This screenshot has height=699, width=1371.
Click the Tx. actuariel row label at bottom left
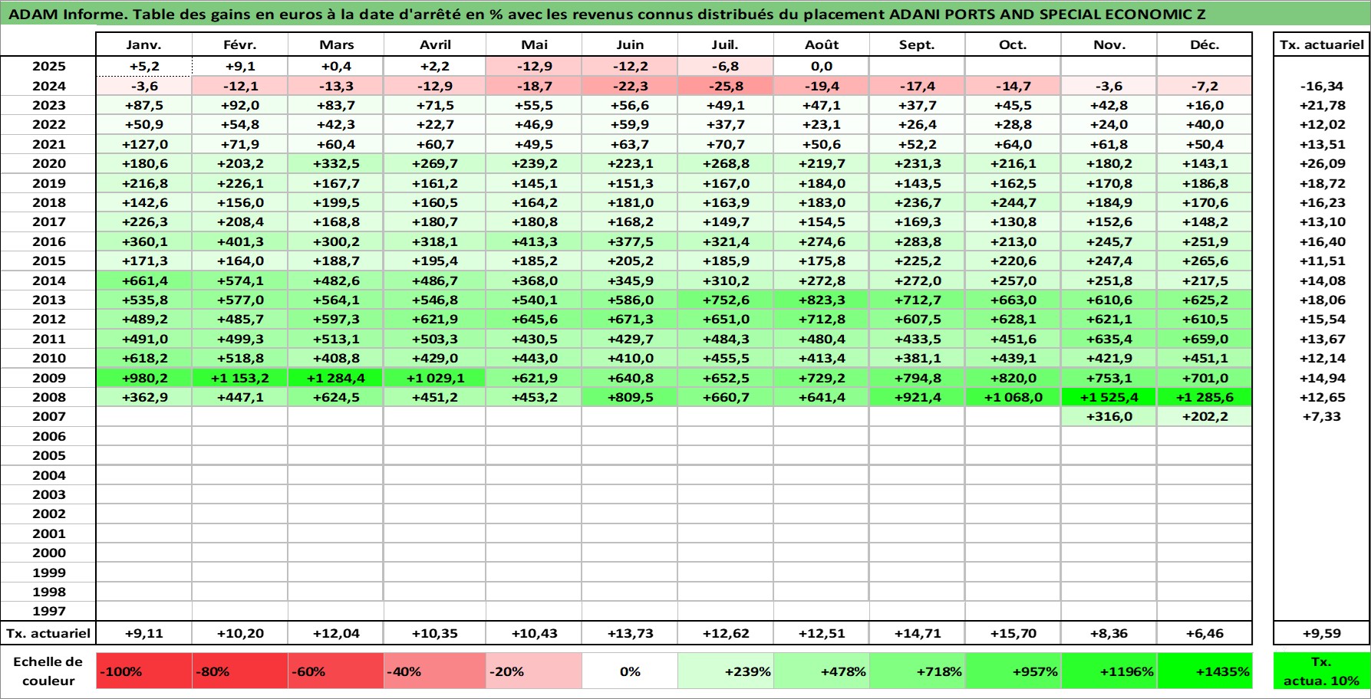tap(48, 633)
